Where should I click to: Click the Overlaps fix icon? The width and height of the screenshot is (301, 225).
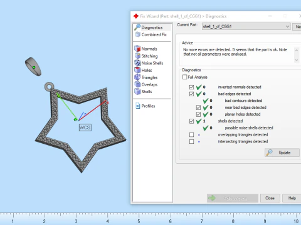[137, 84]
